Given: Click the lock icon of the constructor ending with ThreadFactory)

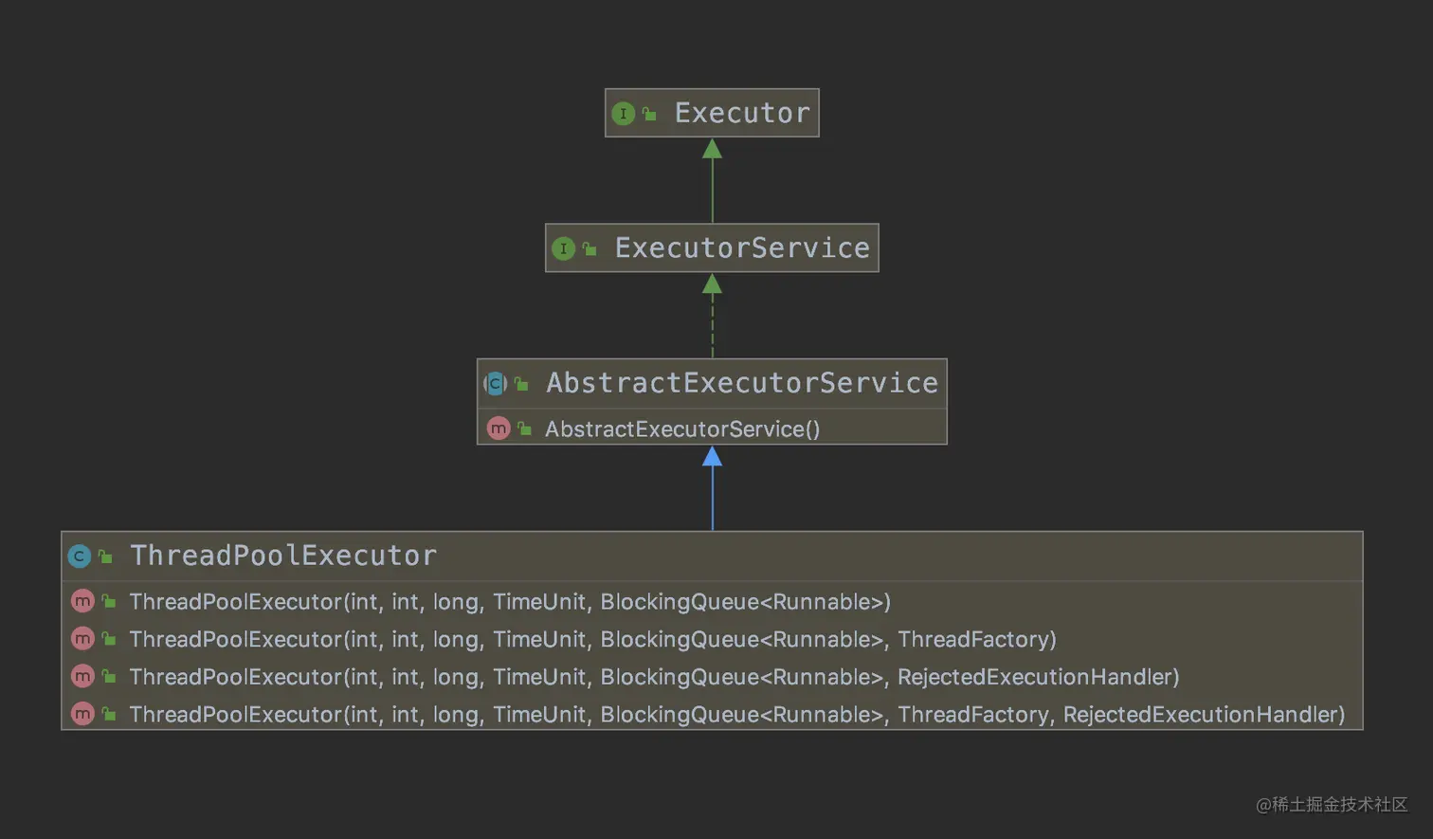Looking at the screenshot, I should [109, 639].
